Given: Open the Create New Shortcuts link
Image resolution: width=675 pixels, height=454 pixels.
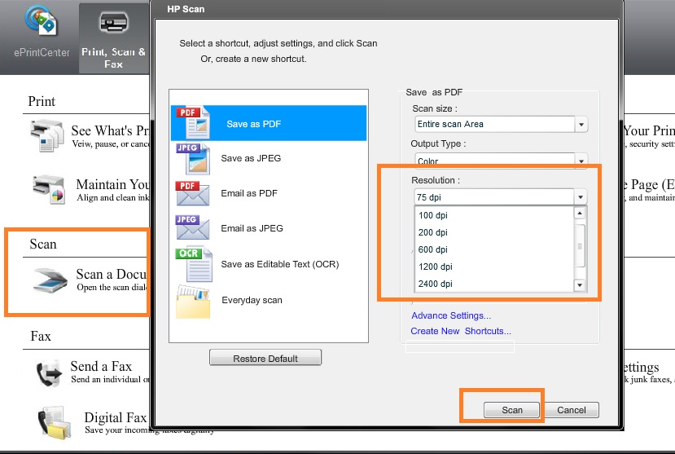Looking at the screenshot, I should point(461,331).
